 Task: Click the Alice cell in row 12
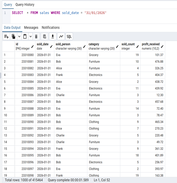point(71,128)
